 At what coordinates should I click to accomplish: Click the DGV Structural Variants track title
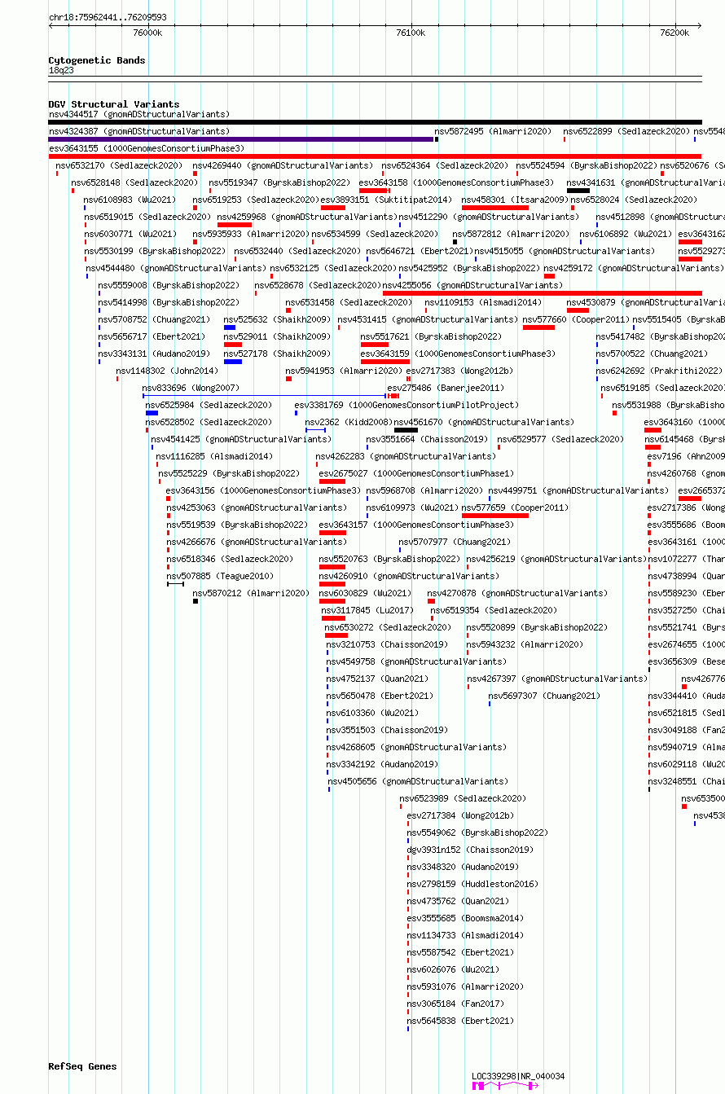(114, 104)
